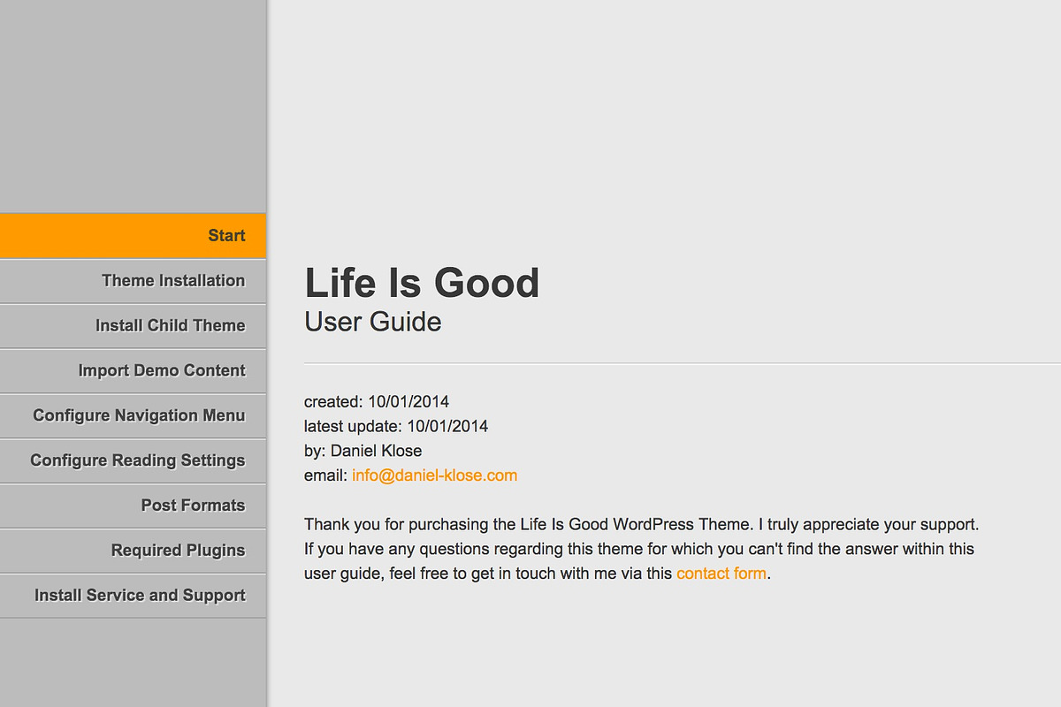Click the created: 10/01/2014 line
The width and height of the screenshot is (1061, 707).
377,402
